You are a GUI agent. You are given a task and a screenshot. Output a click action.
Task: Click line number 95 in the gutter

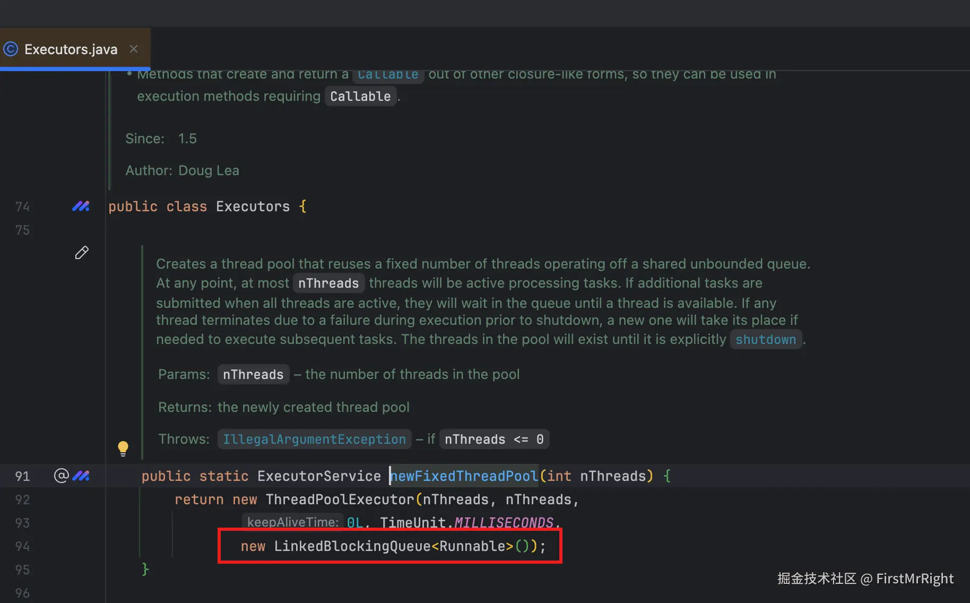22,570
